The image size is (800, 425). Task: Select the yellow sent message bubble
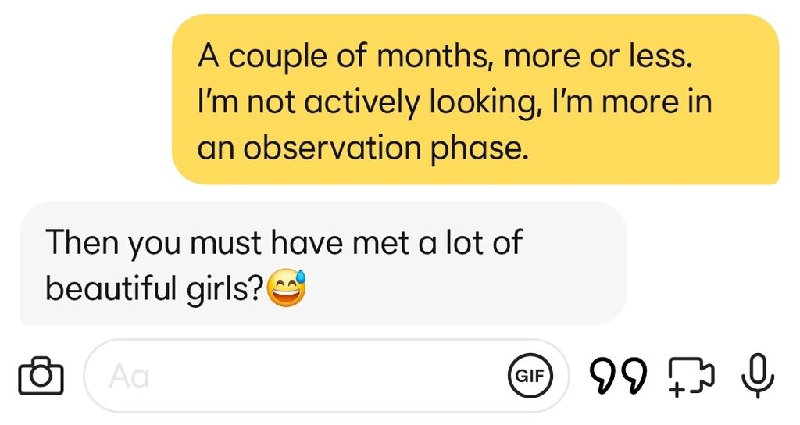[x=475, y=99]
